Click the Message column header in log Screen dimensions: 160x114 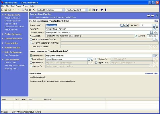tap(74, 99)
